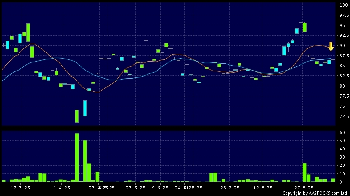Click the 77.5 price axis label

tap(344, 96)
